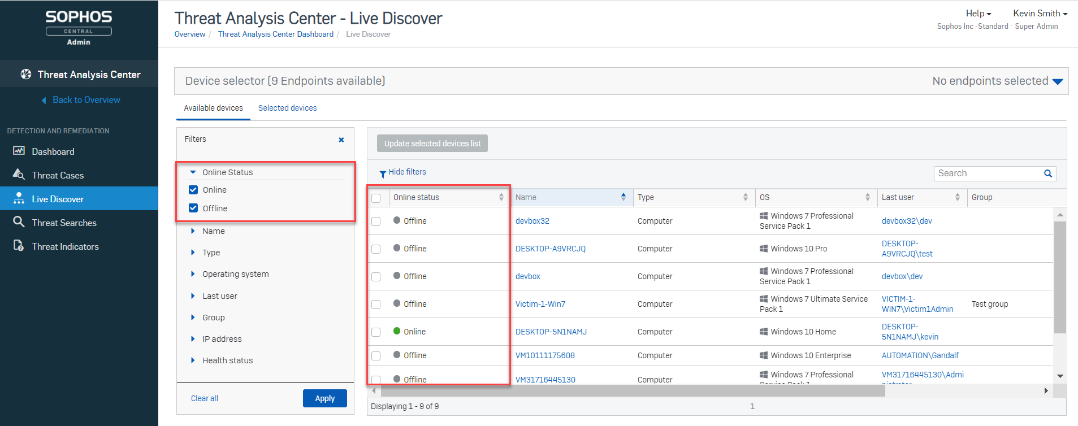Click the Apply filters button
This screenshot has width=1078, height=426.
coord(324,398)
